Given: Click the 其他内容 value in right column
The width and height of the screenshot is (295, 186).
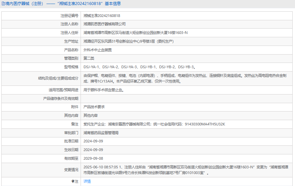Looking at the screenshot, I should tap(91, 115).
